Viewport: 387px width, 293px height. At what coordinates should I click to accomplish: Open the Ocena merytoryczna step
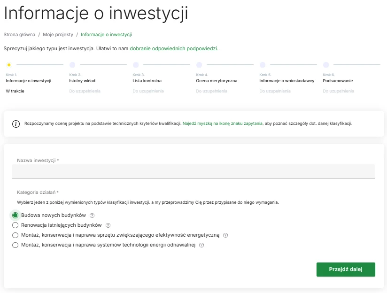pos(217,81)
